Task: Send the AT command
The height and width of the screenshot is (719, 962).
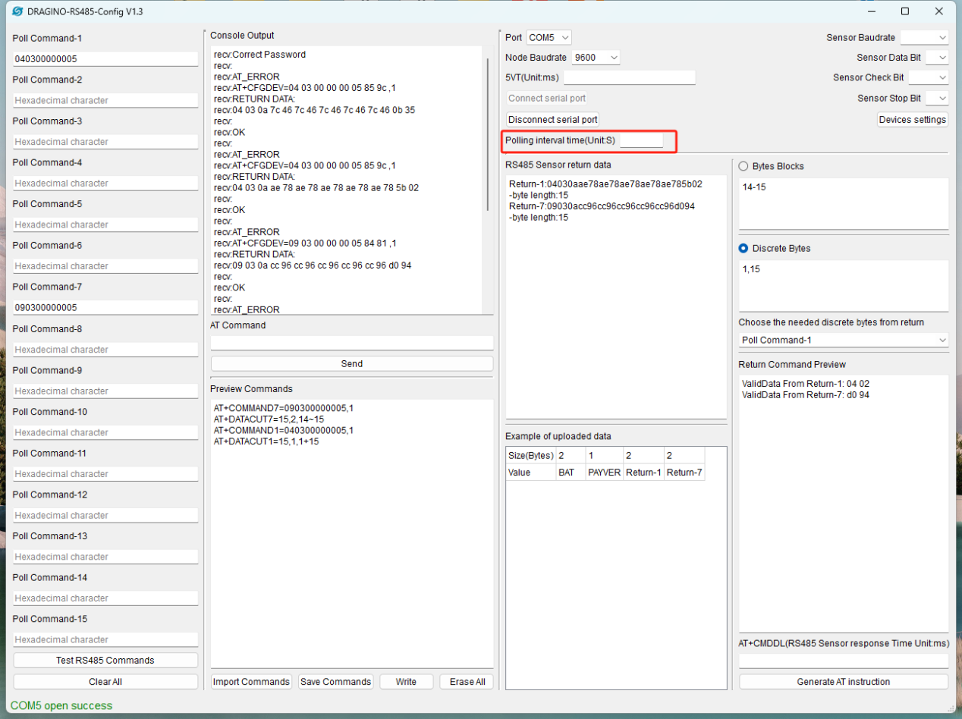Action: [352, 363]
